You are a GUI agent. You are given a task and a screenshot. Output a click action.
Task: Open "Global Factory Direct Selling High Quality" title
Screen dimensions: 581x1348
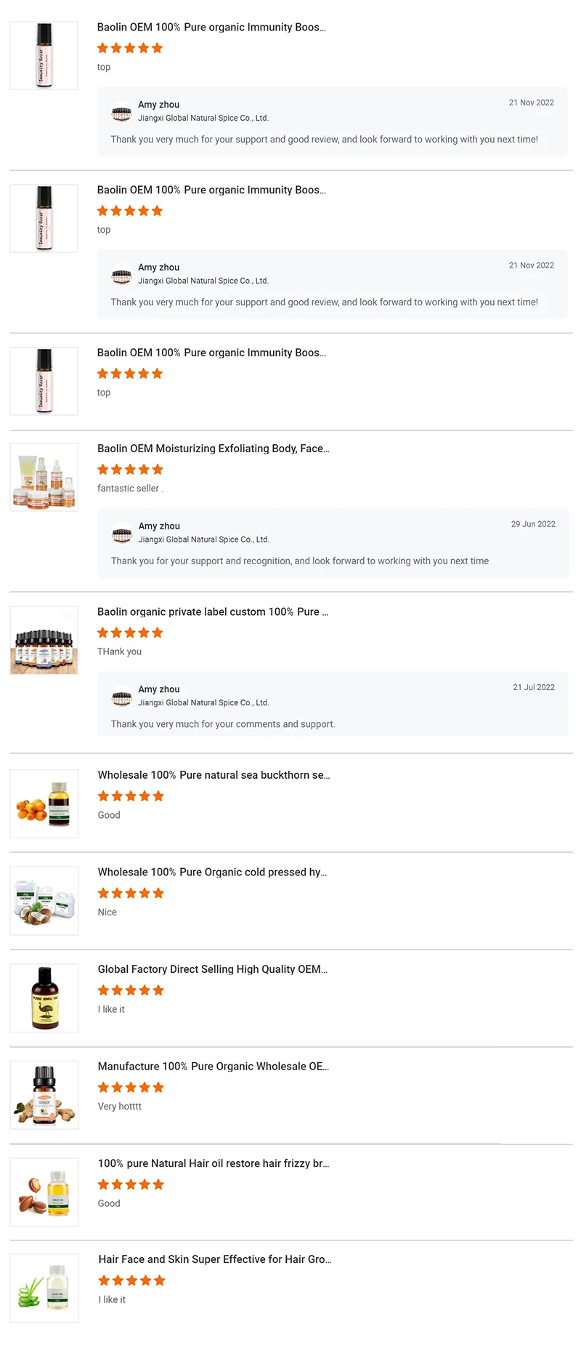212,969
